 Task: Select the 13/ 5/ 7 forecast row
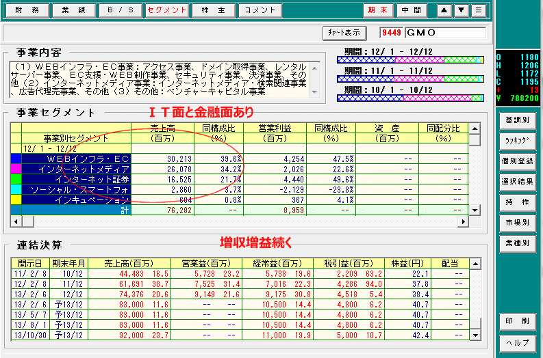[240, 315]
